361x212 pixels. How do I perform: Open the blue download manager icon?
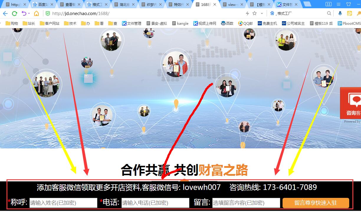coord(340,14)
